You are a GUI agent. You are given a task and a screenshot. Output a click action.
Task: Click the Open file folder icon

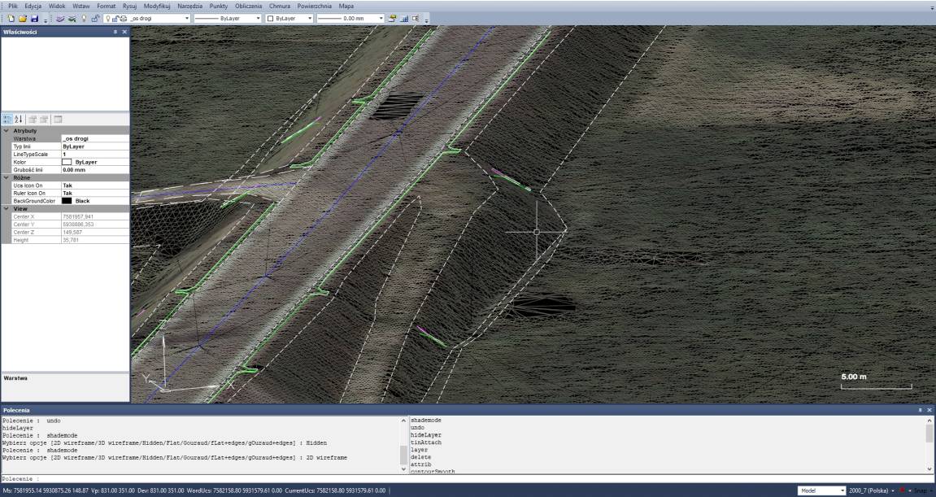click(x=23, y=18)
